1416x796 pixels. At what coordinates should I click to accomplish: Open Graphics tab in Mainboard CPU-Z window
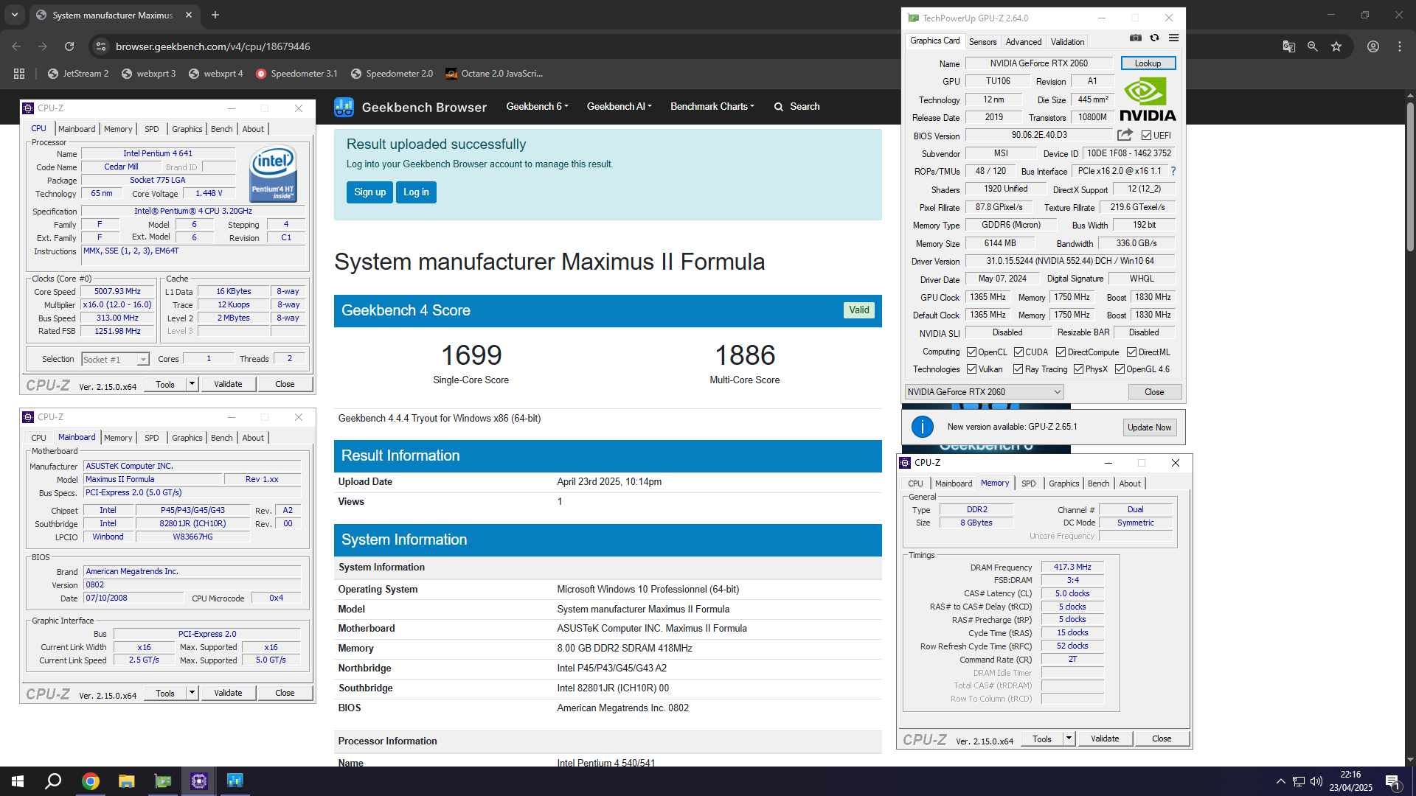click(x=187, y=438)
